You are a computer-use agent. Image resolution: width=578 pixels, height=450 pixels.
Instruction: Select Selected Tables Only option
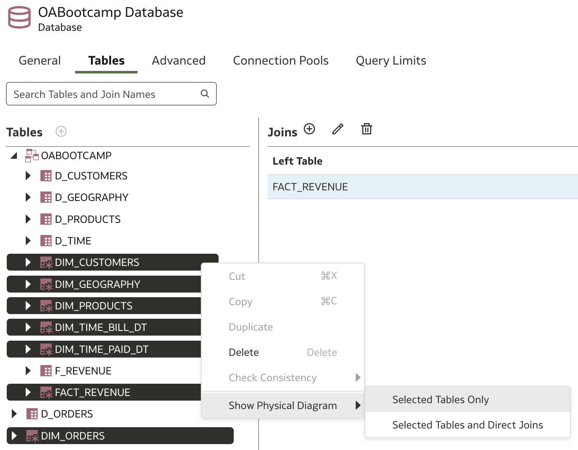click(x=467, y=399)
